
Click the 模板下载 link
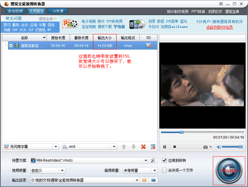click(x=105, y=26)
